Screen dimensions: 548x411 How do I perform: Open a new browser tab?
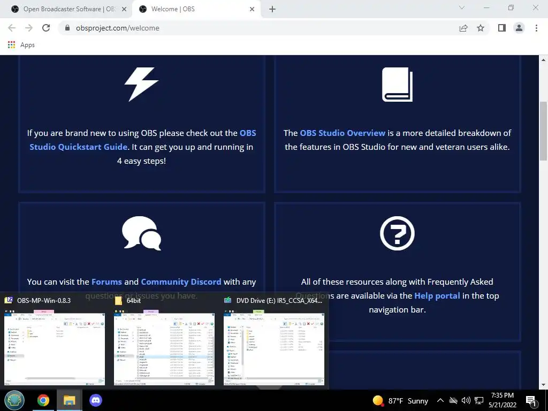pyautogui.click(x=272, y=9)
